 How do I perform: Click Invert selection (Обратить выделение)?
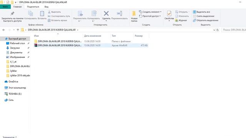coord(206,20)
